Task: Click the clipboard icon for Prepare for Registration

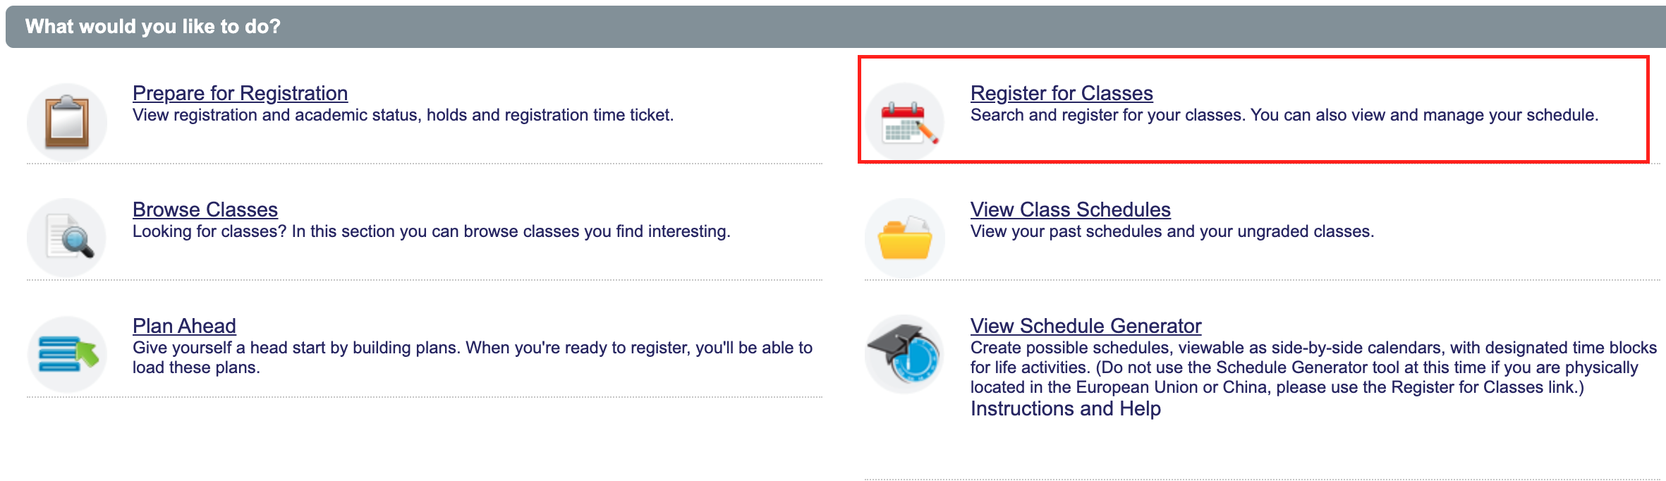Action: pos(67,123)
